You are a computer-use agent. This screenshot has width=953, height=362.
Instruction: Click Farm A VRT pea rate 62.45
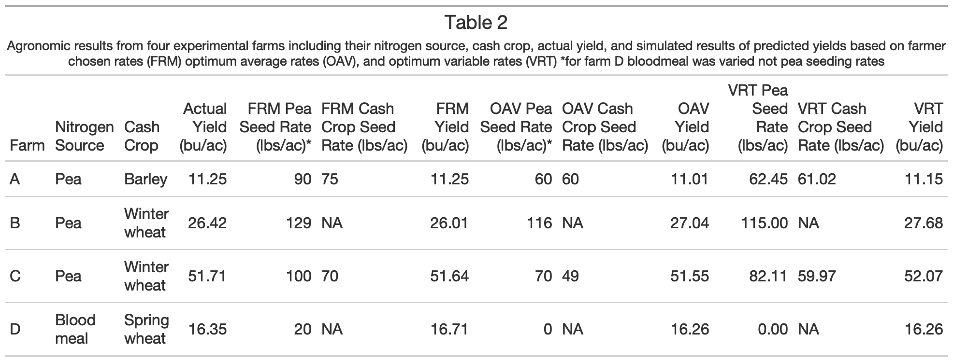[x=768, y=179]
